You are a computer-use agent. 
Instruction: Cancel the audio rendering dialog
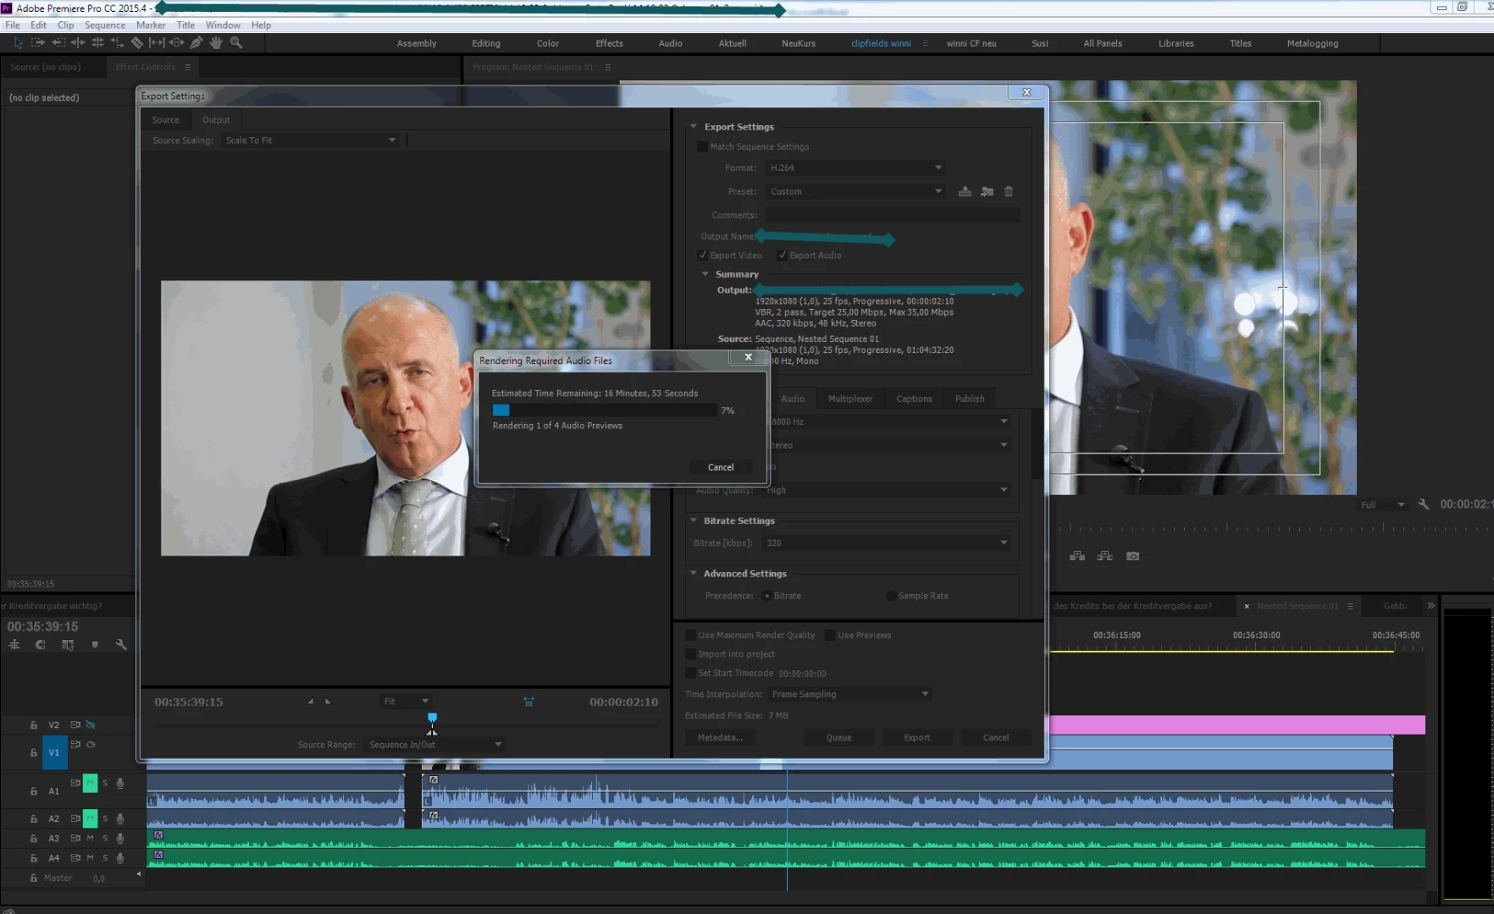(x=721, y=467)
